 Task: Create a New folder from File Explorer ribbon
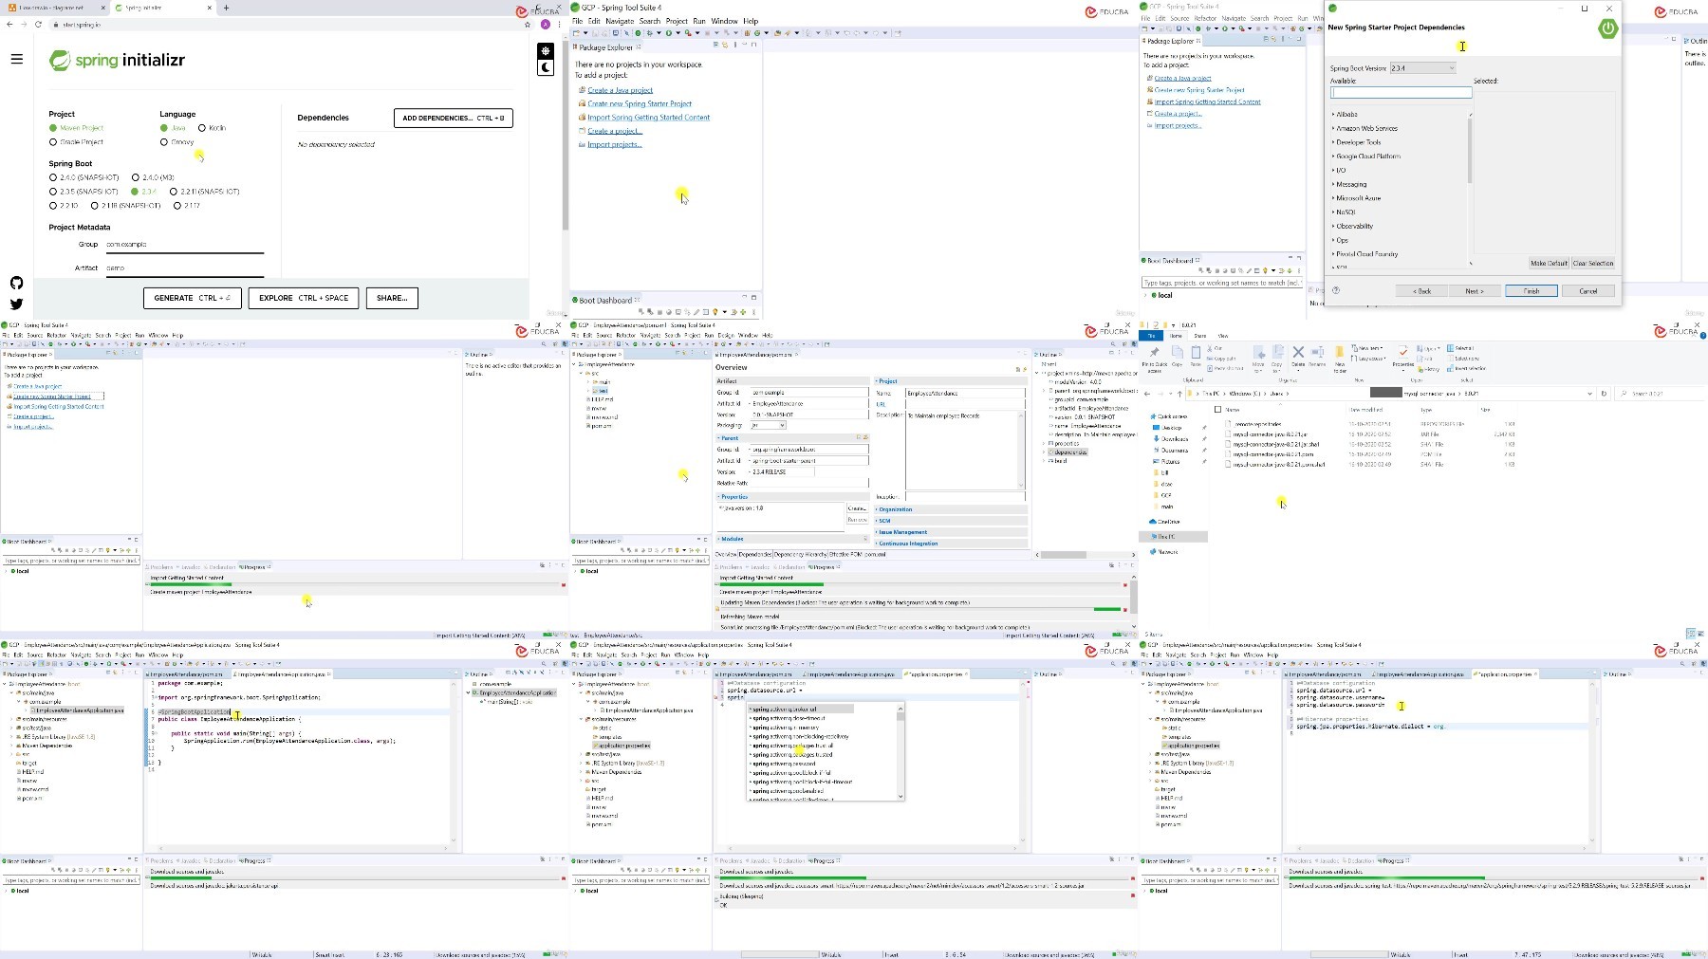[x=1340, y=359]
